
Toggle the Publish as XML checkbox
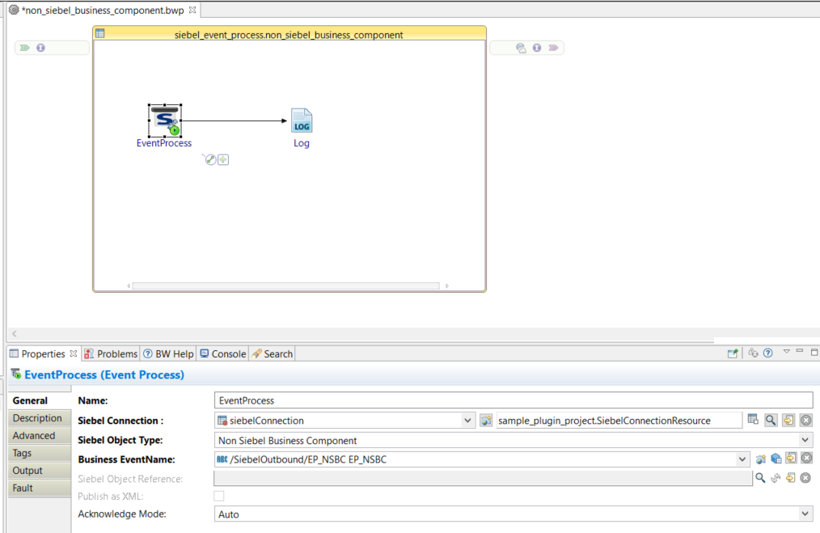coord(219,496)
